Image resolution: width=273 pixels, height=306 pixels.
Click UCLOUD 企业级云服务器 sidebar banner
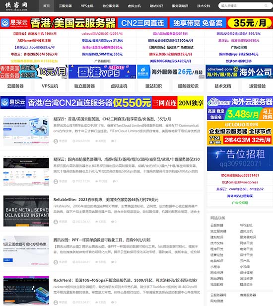point(240,133)
